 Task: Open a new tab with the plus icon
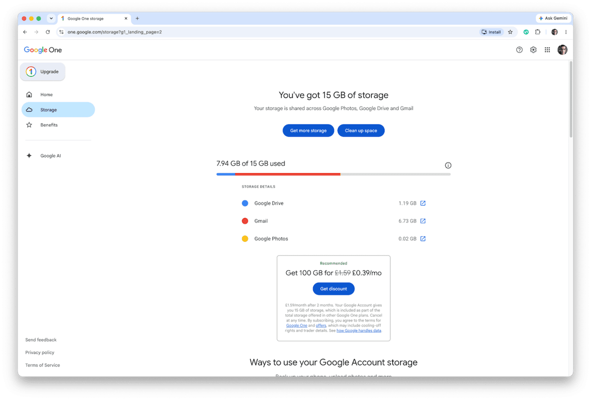tap(137, 18)
